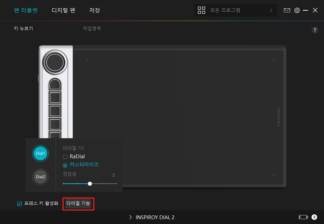Select the 커스터마이즈 radio option
324x224 pixels.
(65, 165)
